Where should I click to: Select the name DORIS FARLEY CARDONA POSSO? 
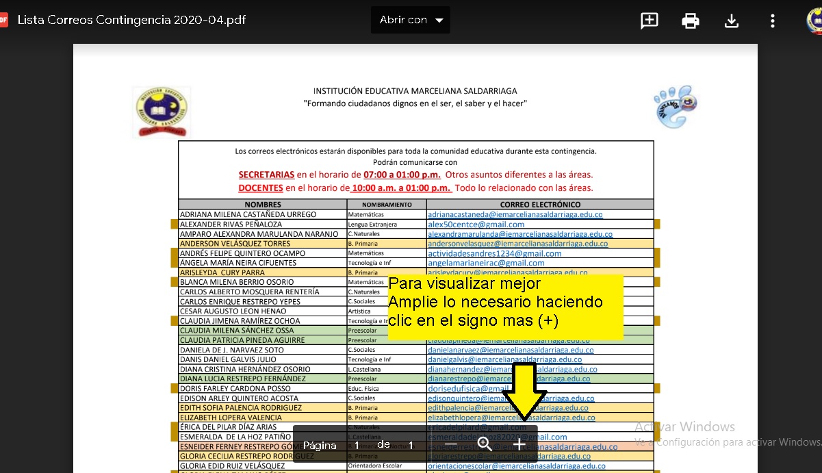click(x=235, y=389)
